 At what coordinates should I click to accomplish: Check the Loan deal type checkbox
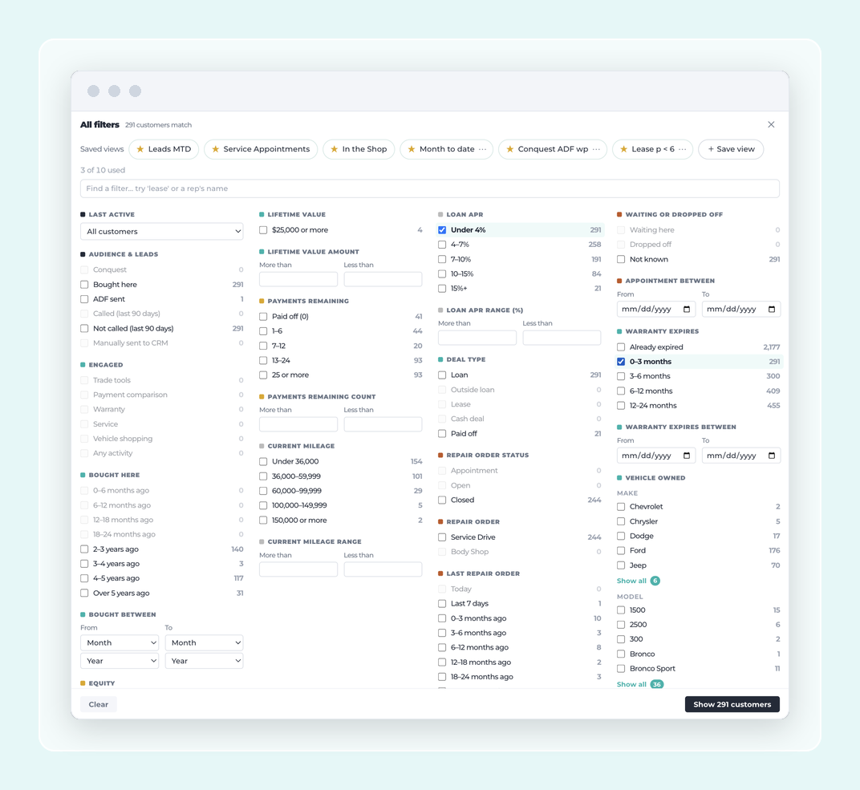(x=442, y=375)
